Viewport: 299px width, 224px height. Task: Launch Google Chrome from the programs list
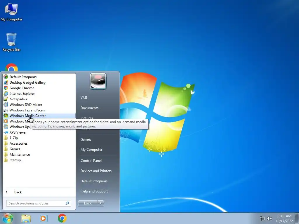(x=6, y=88)
